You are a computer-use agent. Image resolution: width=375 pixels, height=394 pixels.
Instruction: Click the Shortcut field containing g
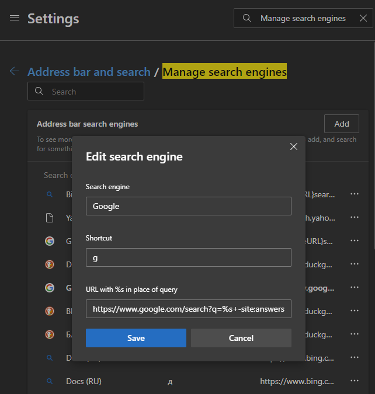coord(189,257)
